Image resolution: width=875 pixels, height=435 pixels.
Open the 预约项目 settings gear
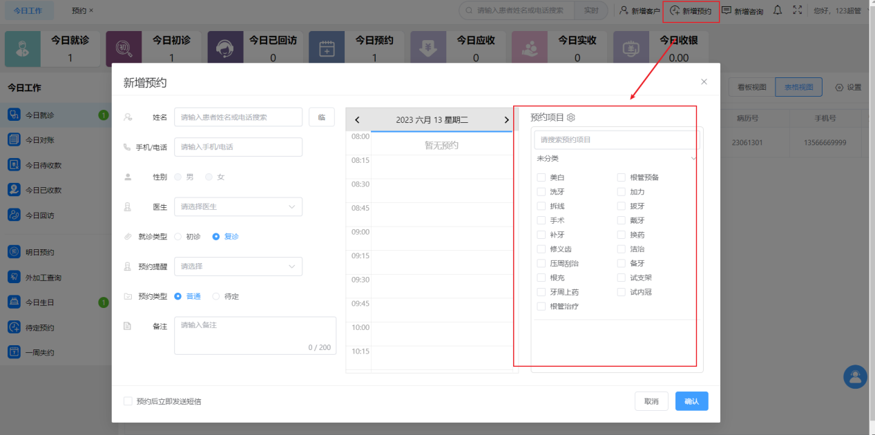coord(571,117)
